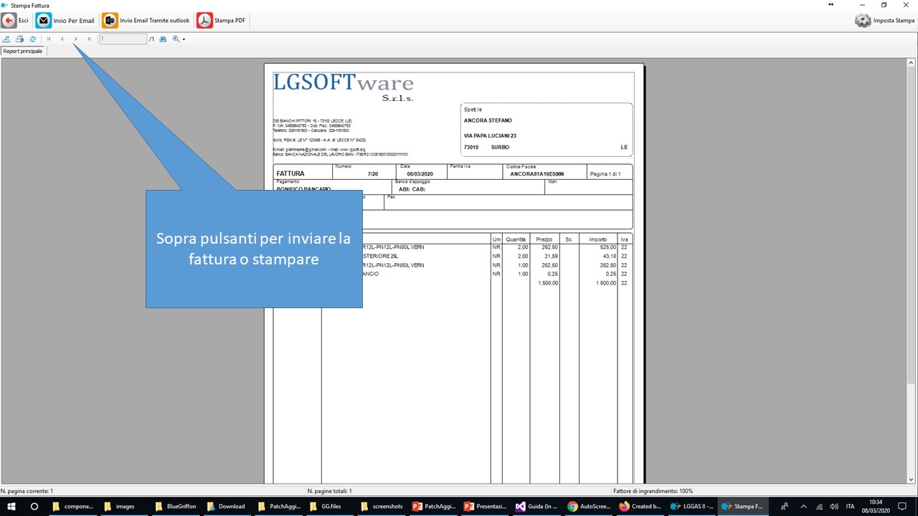Image resolution: width=918 pixels, height=516 pixels.
Task: Jump to the last report page
Action: pos(89,39)
